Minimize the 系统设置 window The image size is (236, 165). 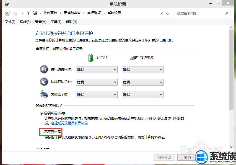[x=211, y=3]
